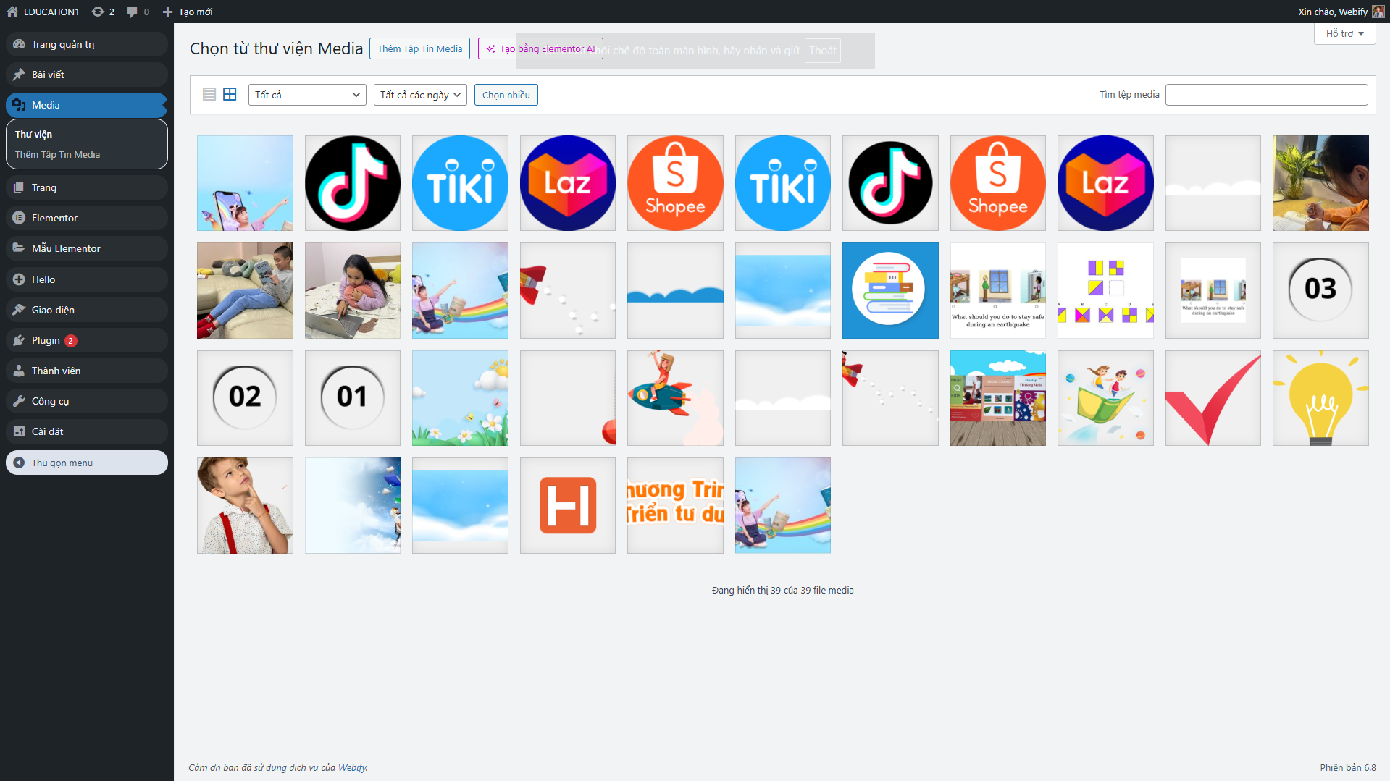The height and width of the screenshot is (781, 1390).
Task: Select the red checkmark thumbnail
Action: tap(1213, 398)
